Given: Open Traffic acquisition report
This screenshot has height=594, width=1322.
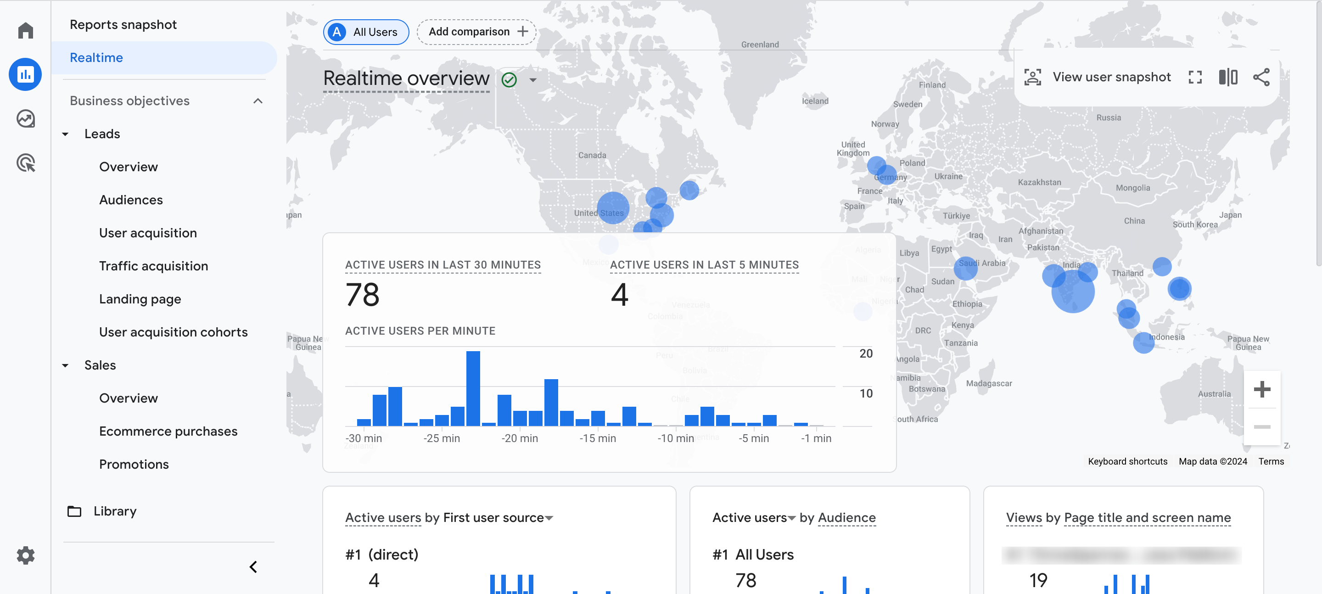Looking at the screenshot, I should pos(153,266).
